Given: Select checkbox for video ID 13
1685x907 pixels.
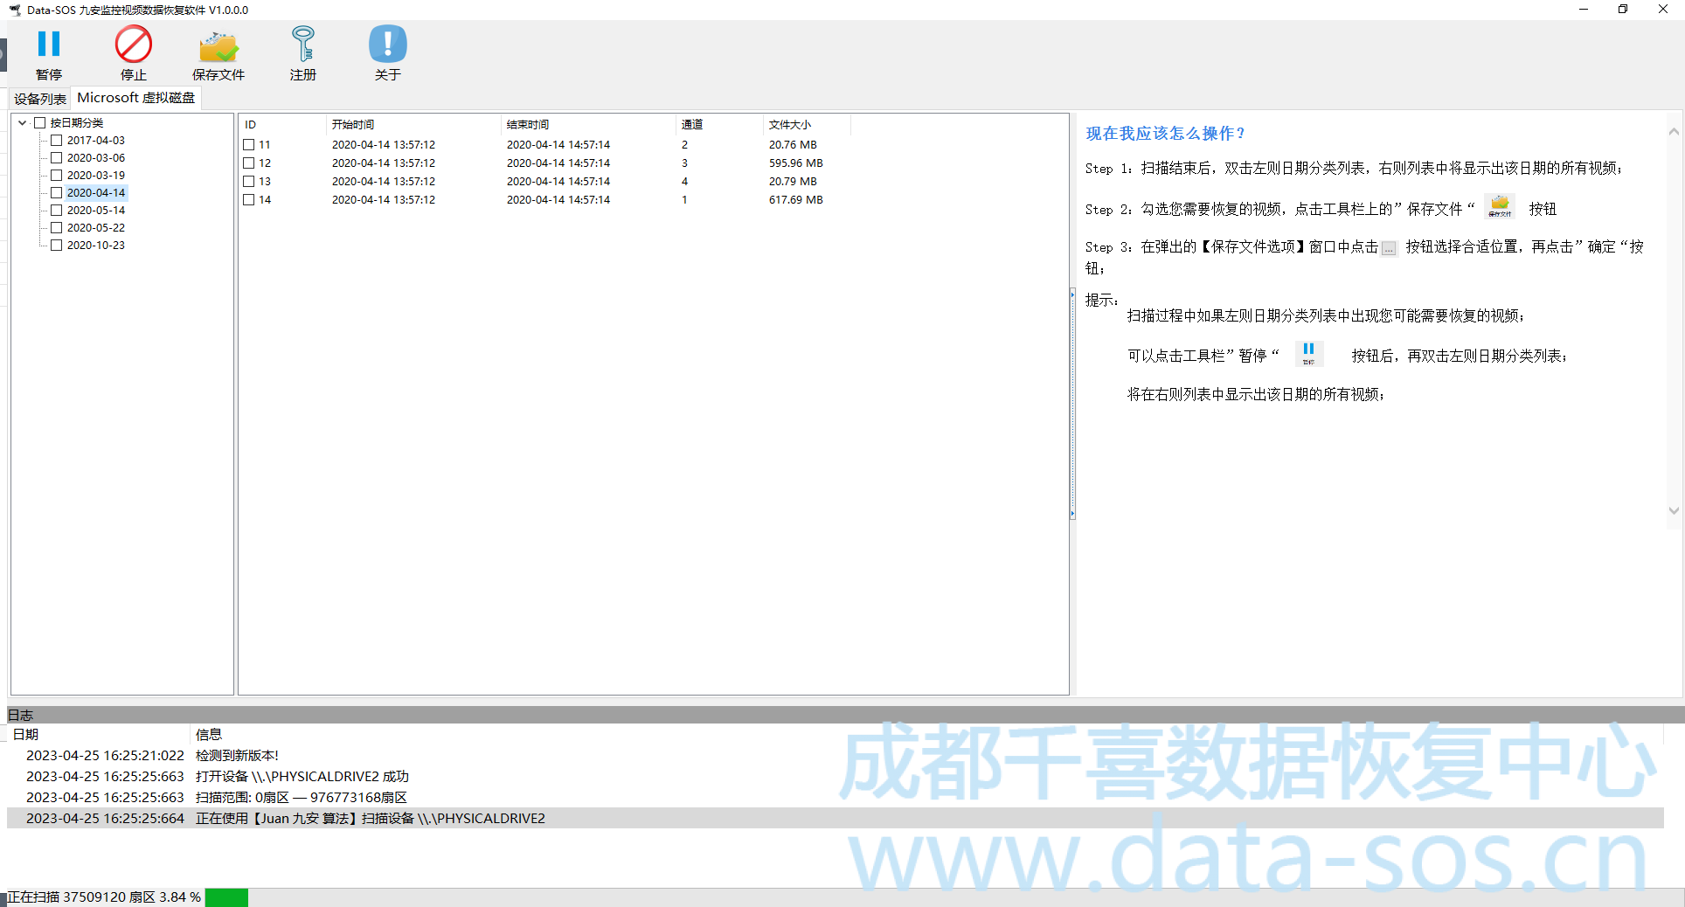Looking at the screenshot, I should (249, 182).
